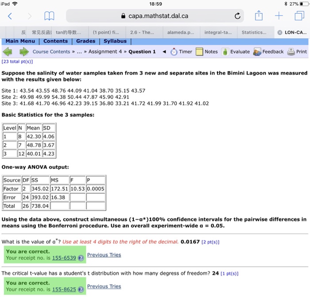Click the Notes label
Image resolution: width=310 pixels, height=297 pixels.
click(211, 52)
